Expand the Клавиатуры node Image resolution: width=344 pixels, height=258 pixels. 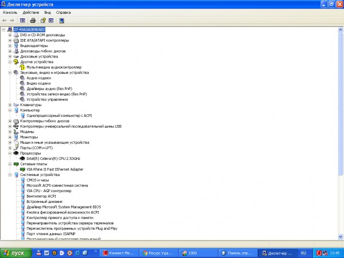coord(10,105)
